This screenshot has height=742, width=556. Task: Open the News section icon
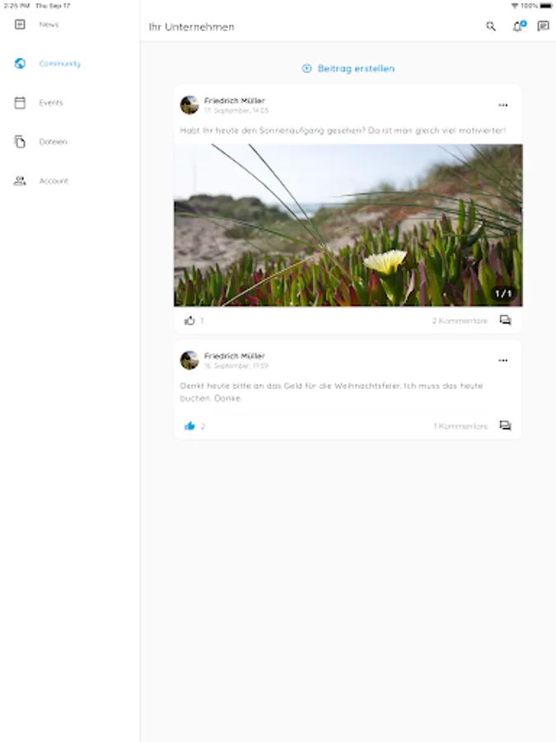(20, 24)
